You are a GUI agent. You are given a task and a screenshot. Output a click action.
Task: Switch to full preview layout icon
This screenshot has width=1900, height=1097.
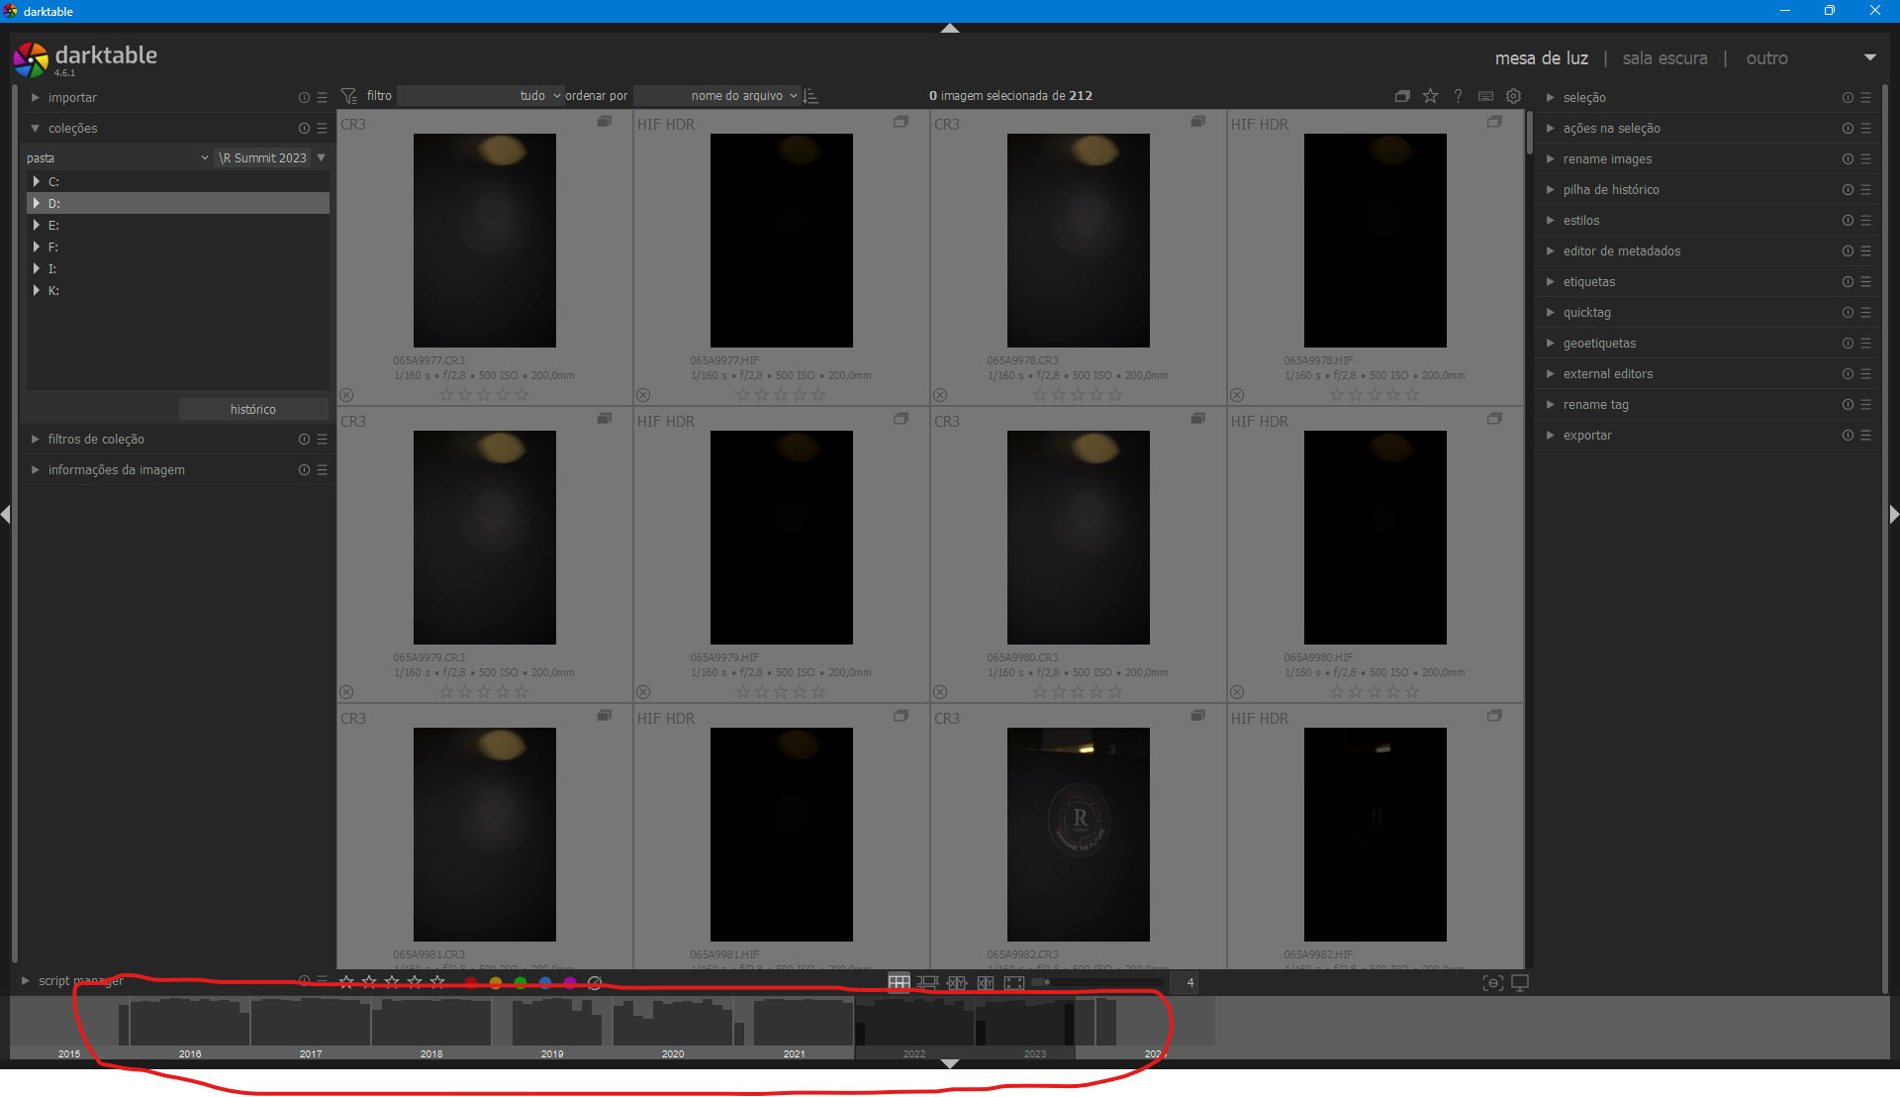click(1014, 982)
